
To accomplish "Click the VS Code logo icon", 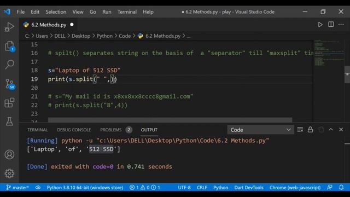I will click(x=7, y=11).
